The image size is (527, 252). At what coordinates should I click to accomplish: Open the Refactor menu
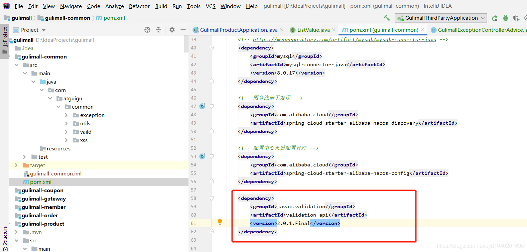click(x=139, y=6)
